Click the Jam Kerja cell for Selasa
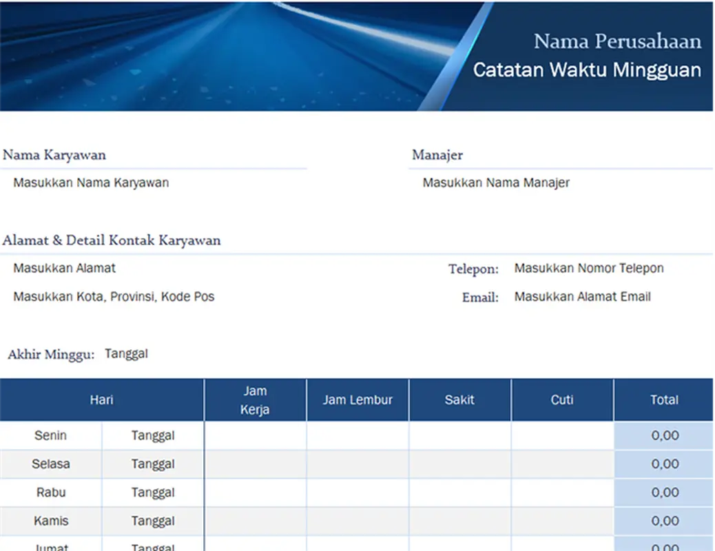The width and height of the screenshot is (715, 551). tap(256, 464)
